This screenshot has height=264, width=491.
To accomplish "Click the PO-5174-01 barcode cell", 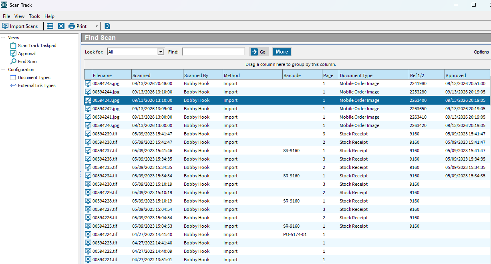I will pos(295,234).
